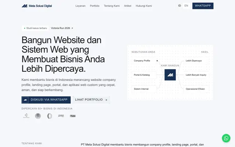
Task: Click the round emblem client logo
Action: click(38, 116)
